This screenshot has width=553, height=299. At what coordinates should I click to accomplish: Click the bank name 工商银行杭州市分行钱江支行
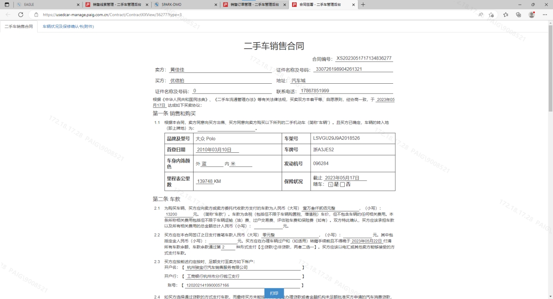pyautogui.click(x=244, y=277)
